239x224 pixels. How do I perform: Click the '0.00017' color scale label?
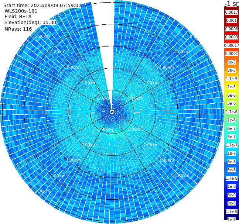click(232, 45)
